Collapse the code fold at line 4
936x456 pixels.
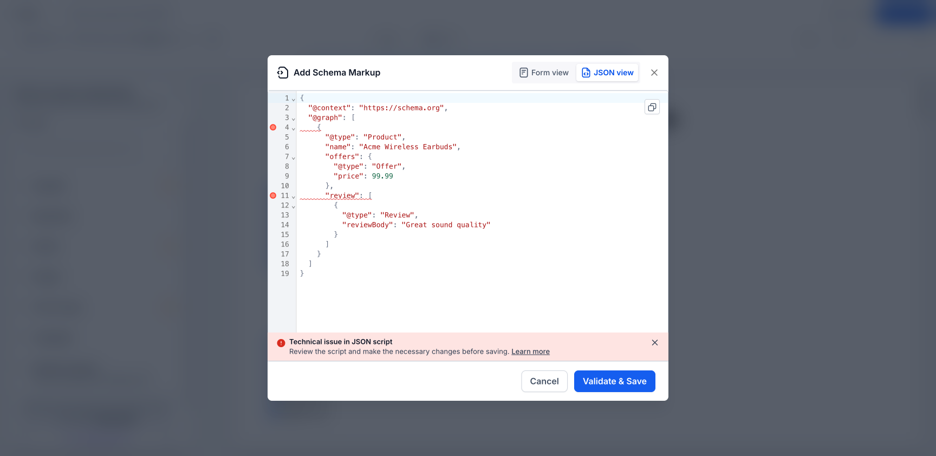point(294,128)
